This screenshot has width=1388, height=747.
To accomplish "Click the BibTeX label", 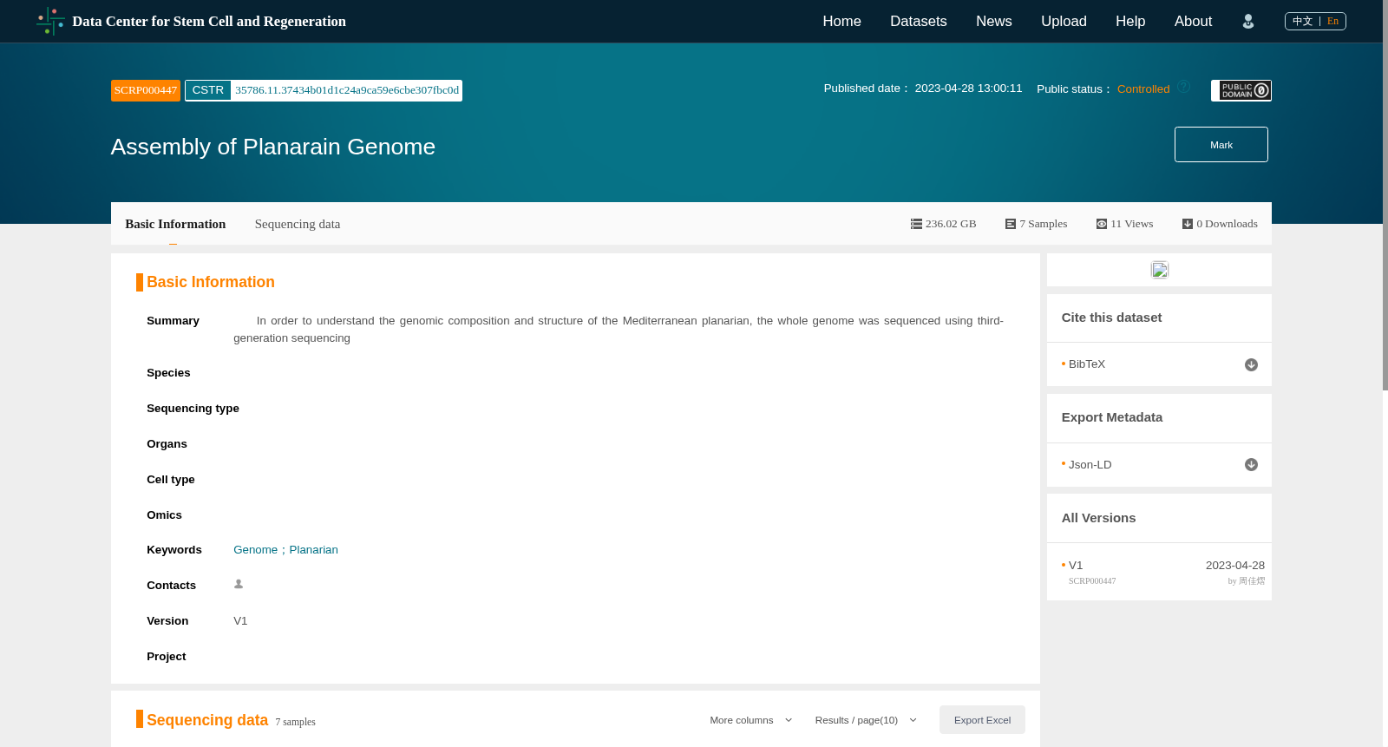I will (1087, 364).
